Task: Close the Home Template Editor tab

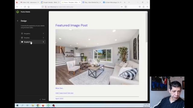Action: click(x=80, y=2)
